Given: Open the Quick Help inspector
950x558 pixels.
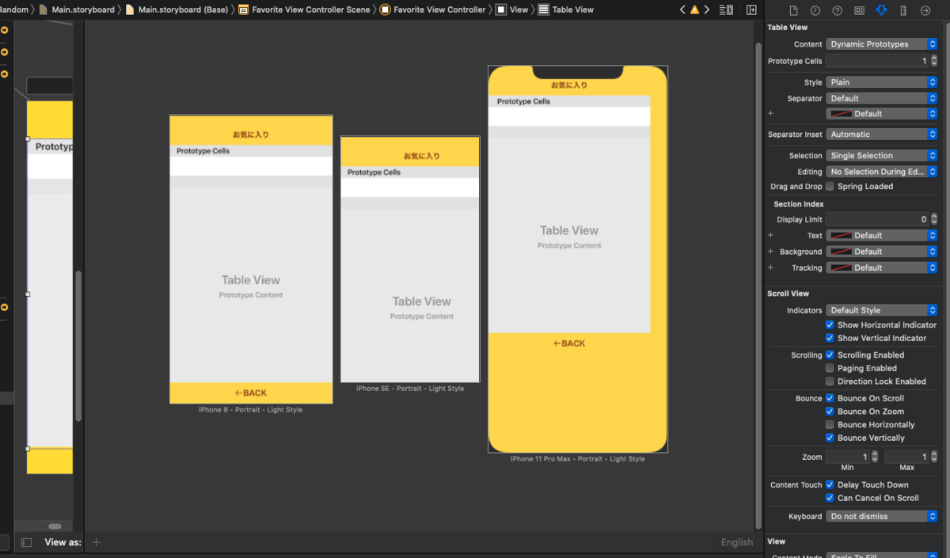Looking at the screenshot, I should 837,10.
